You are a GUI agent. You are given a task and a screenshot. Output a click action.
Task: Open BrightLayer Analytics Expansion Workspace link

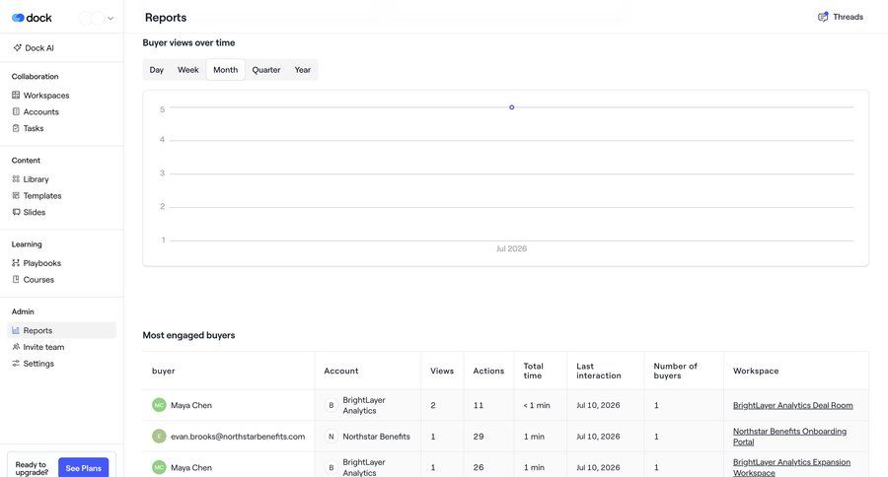tap(791, 467)
